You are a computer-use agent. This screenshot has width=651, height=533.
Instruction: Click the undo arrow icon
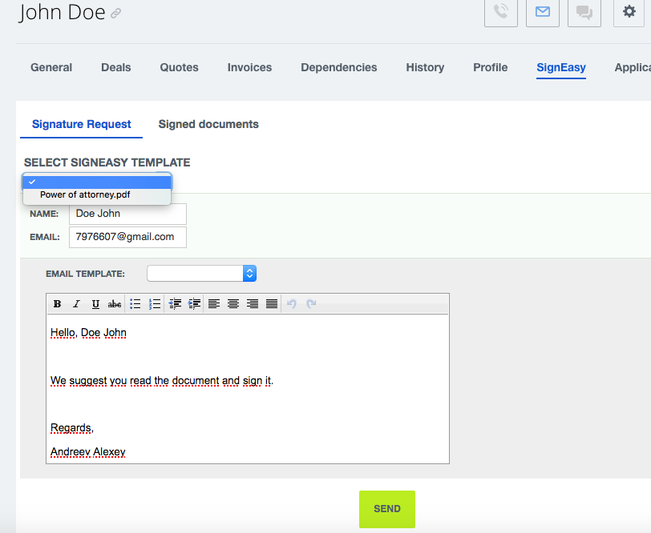point(292,304)
